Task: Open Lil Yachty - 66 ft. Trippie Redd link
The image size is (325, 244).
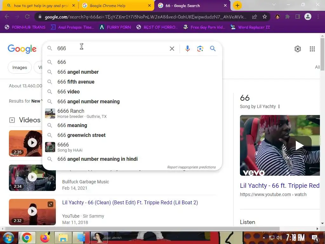Action: coord(280,186)
